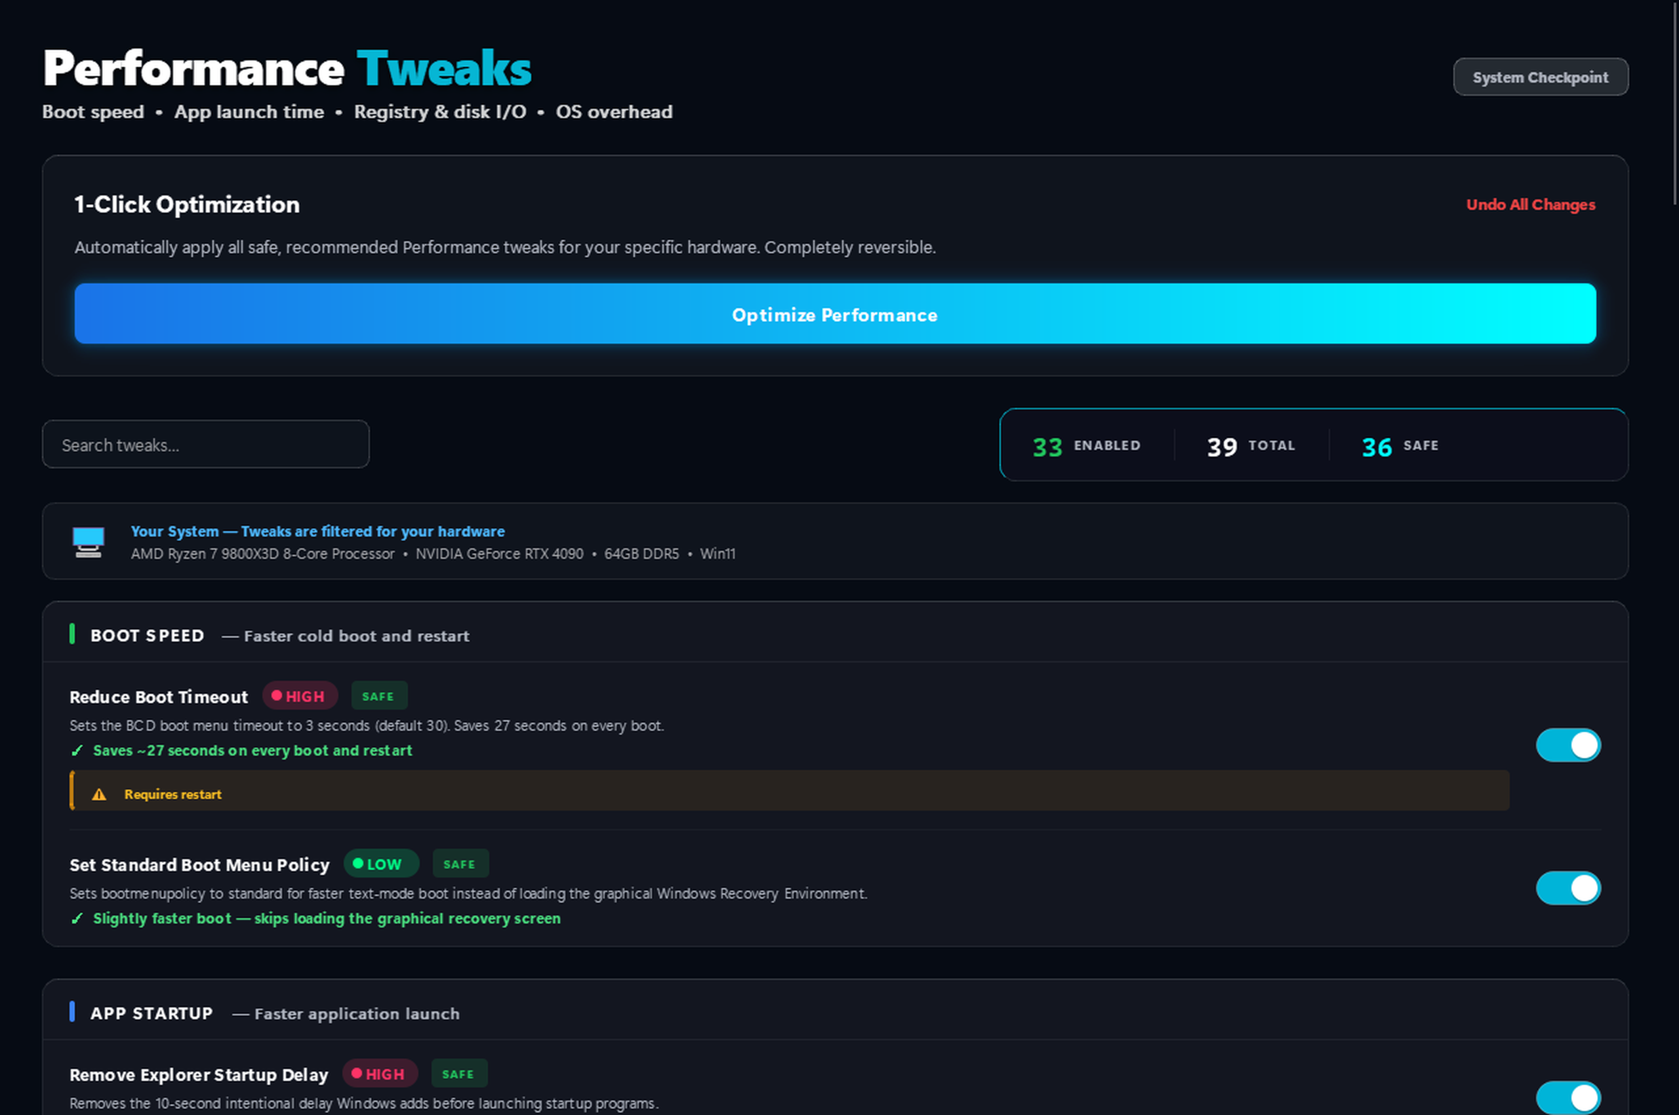Click the SAFE badge on Remove Explorer Startup Delay
This screenshot has height=1115, width=1679.
click(x=458, y=1074)
